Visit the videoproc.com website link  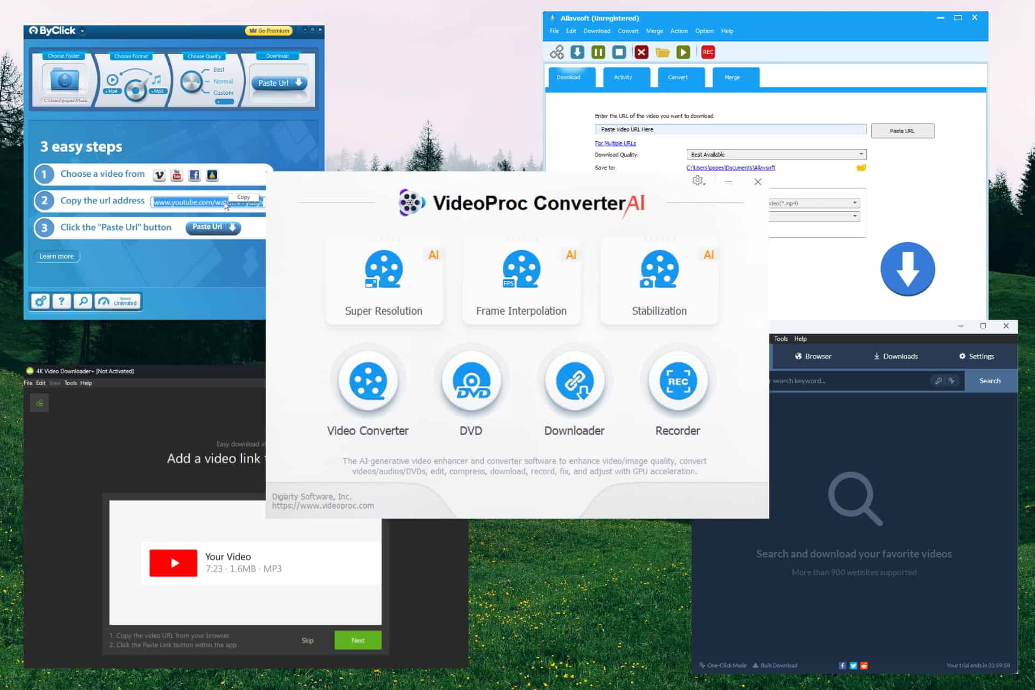click(323, 506)
